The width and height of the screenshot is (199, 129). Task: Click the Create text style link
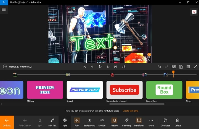131,111
